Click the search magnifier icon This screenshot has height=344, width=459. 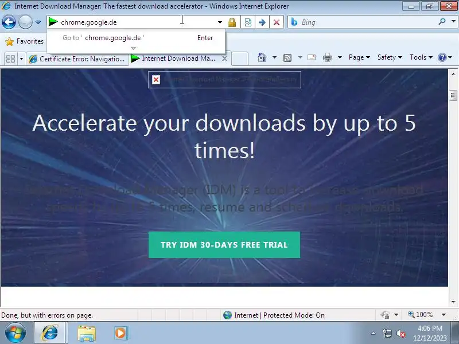442,21
